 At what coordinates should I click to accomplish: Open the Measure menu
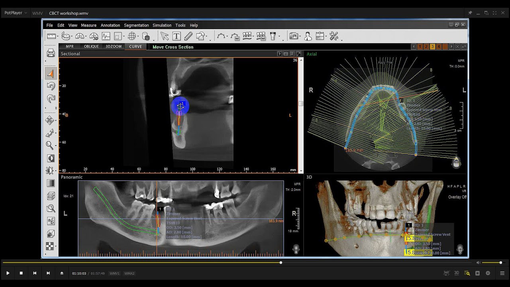pos(88,25)
